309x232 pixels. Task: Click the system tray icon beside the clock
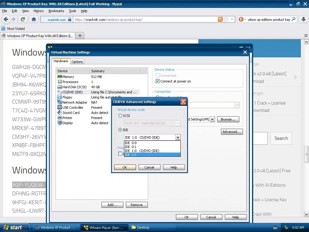[286, 227]
